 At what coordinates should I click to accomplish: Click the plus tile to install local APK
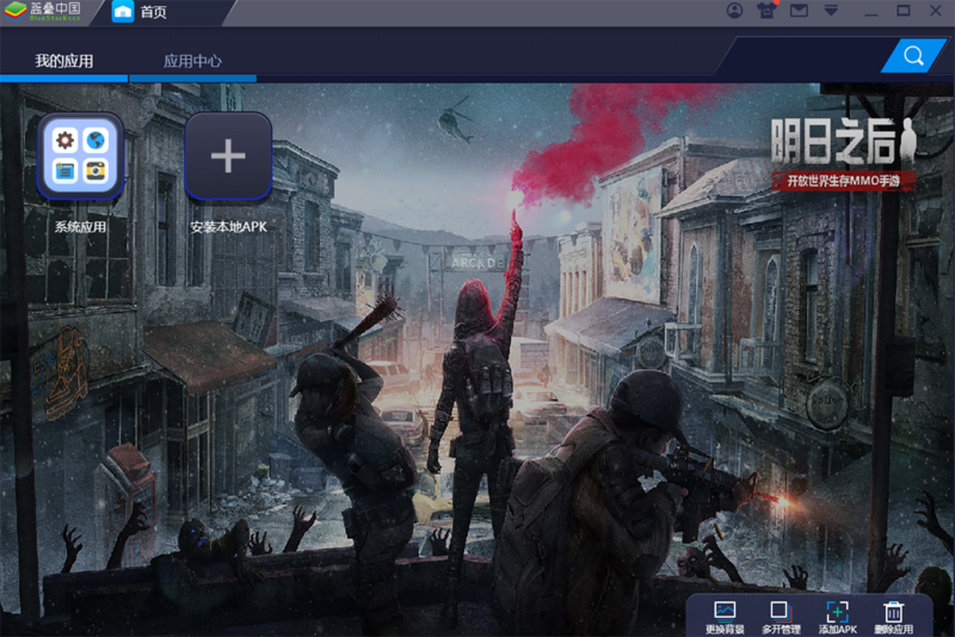pos(228,155)
